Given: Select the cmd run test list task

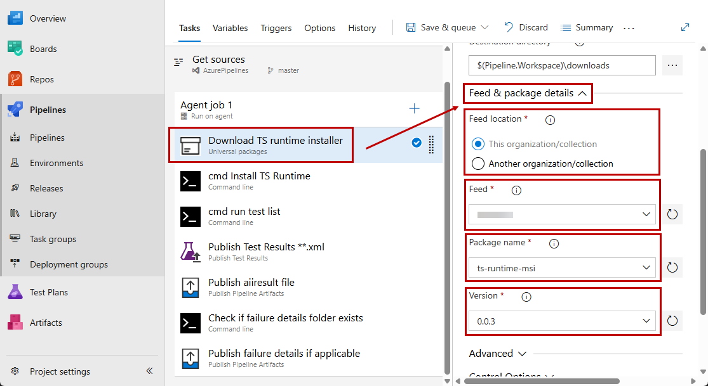Looking at the screenshot, I should point(309,216).
